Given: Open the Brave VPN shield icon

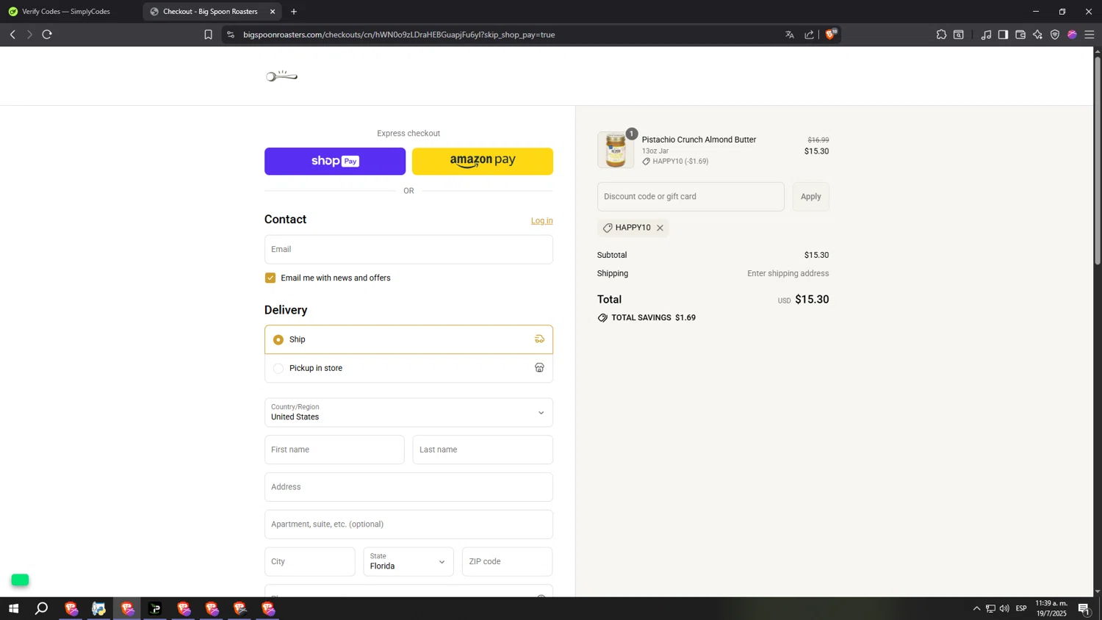Looking at the screenshot, I should point(1055,35).
